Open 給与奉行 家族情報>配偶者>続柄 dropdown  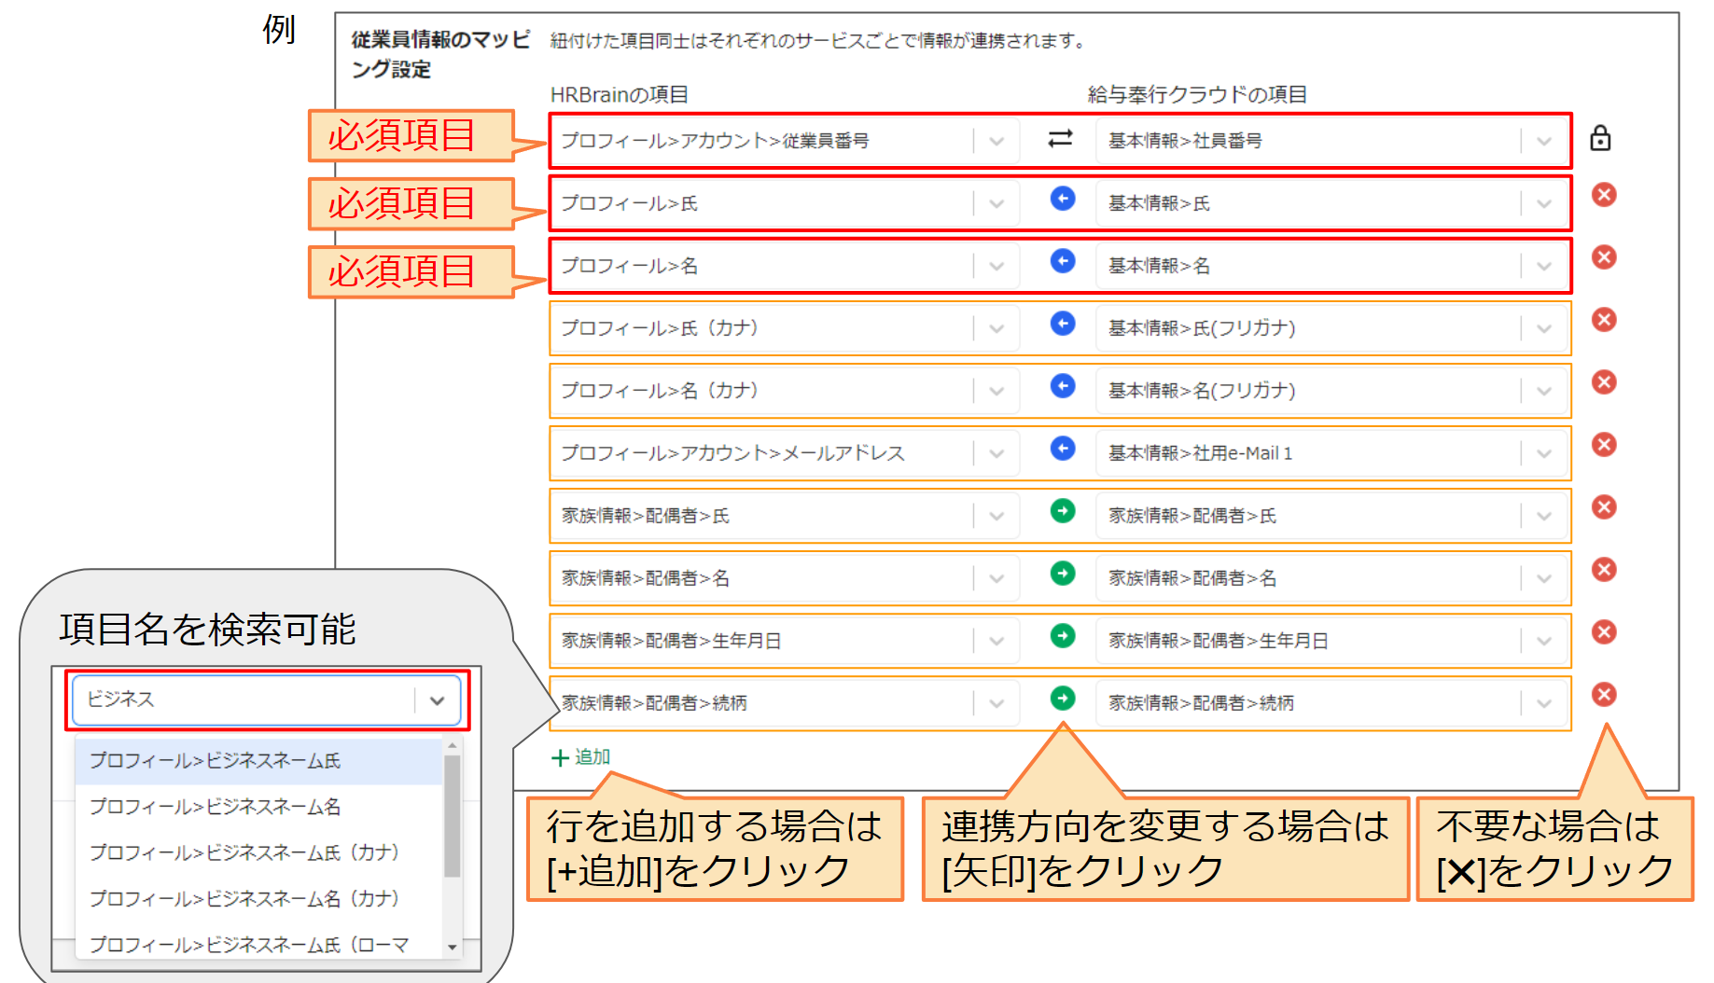pos(1331,703)
